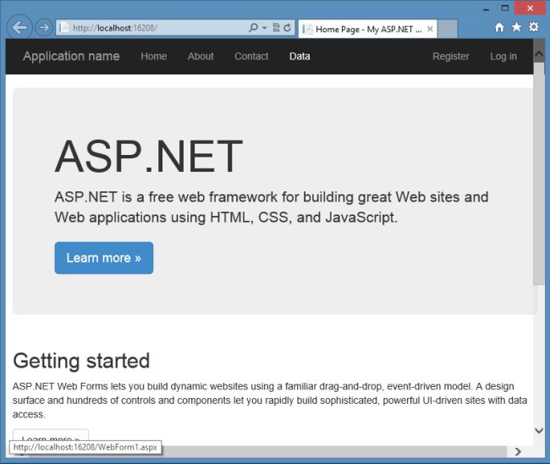Viewport: 550px width, 464px height.
Task: Click the vertical scrollbar up arrow
Action: point(539,54)
